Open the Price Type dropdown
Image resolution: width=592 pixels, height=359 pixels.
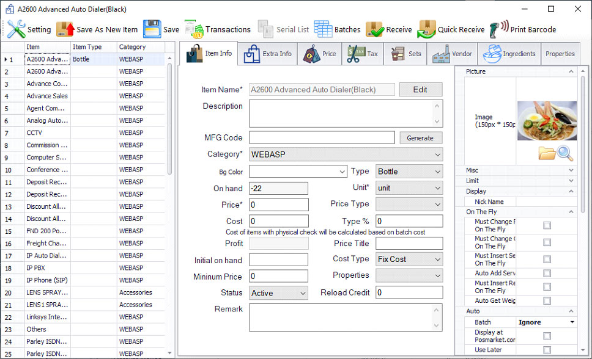[409, 205]
